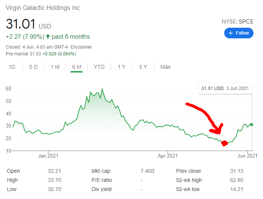This screenshot has width=263, height=199.
Task: Click the Jun 2021 axis label
Action: (x=247, y=156)
